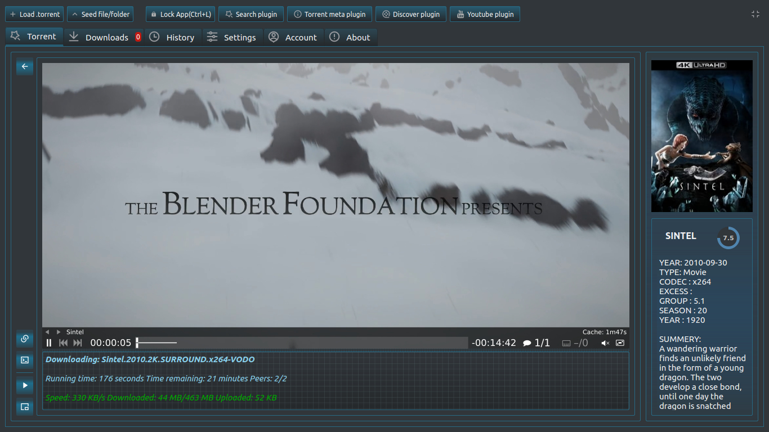Image resolution: width=769 pixels, height=432 pixels.
Task: Click the collapse window icon at top right
Action: (755, 14)
